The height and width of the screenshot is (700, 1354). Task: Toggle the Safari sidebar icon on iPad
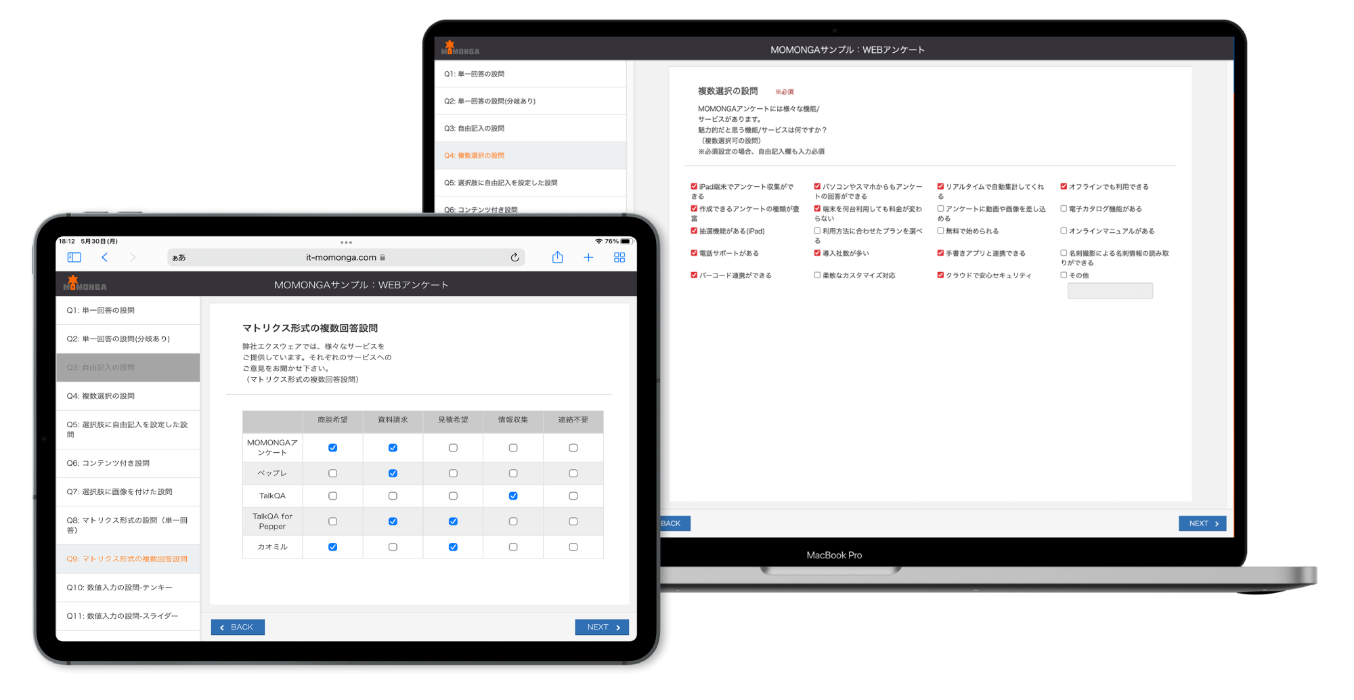coord(74,257)
